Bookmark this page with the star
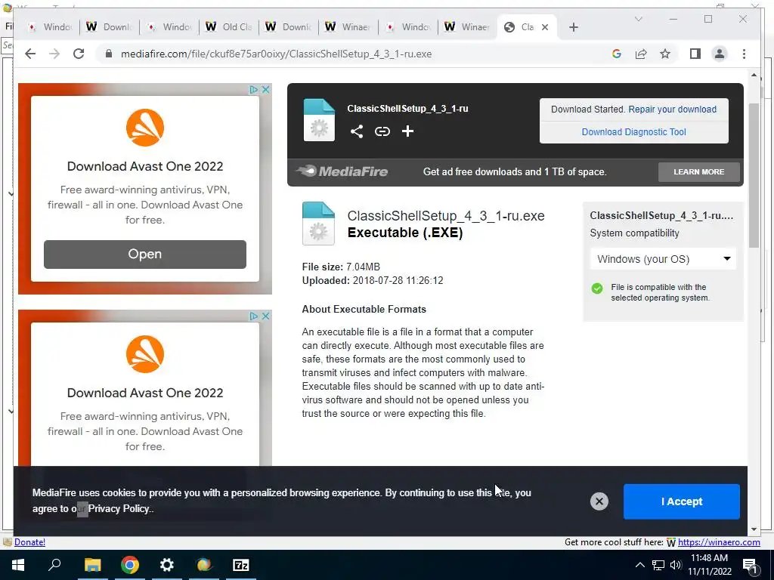Image resolution: width=774 pixels, height=580 pixels. click(x=665, y=54)
